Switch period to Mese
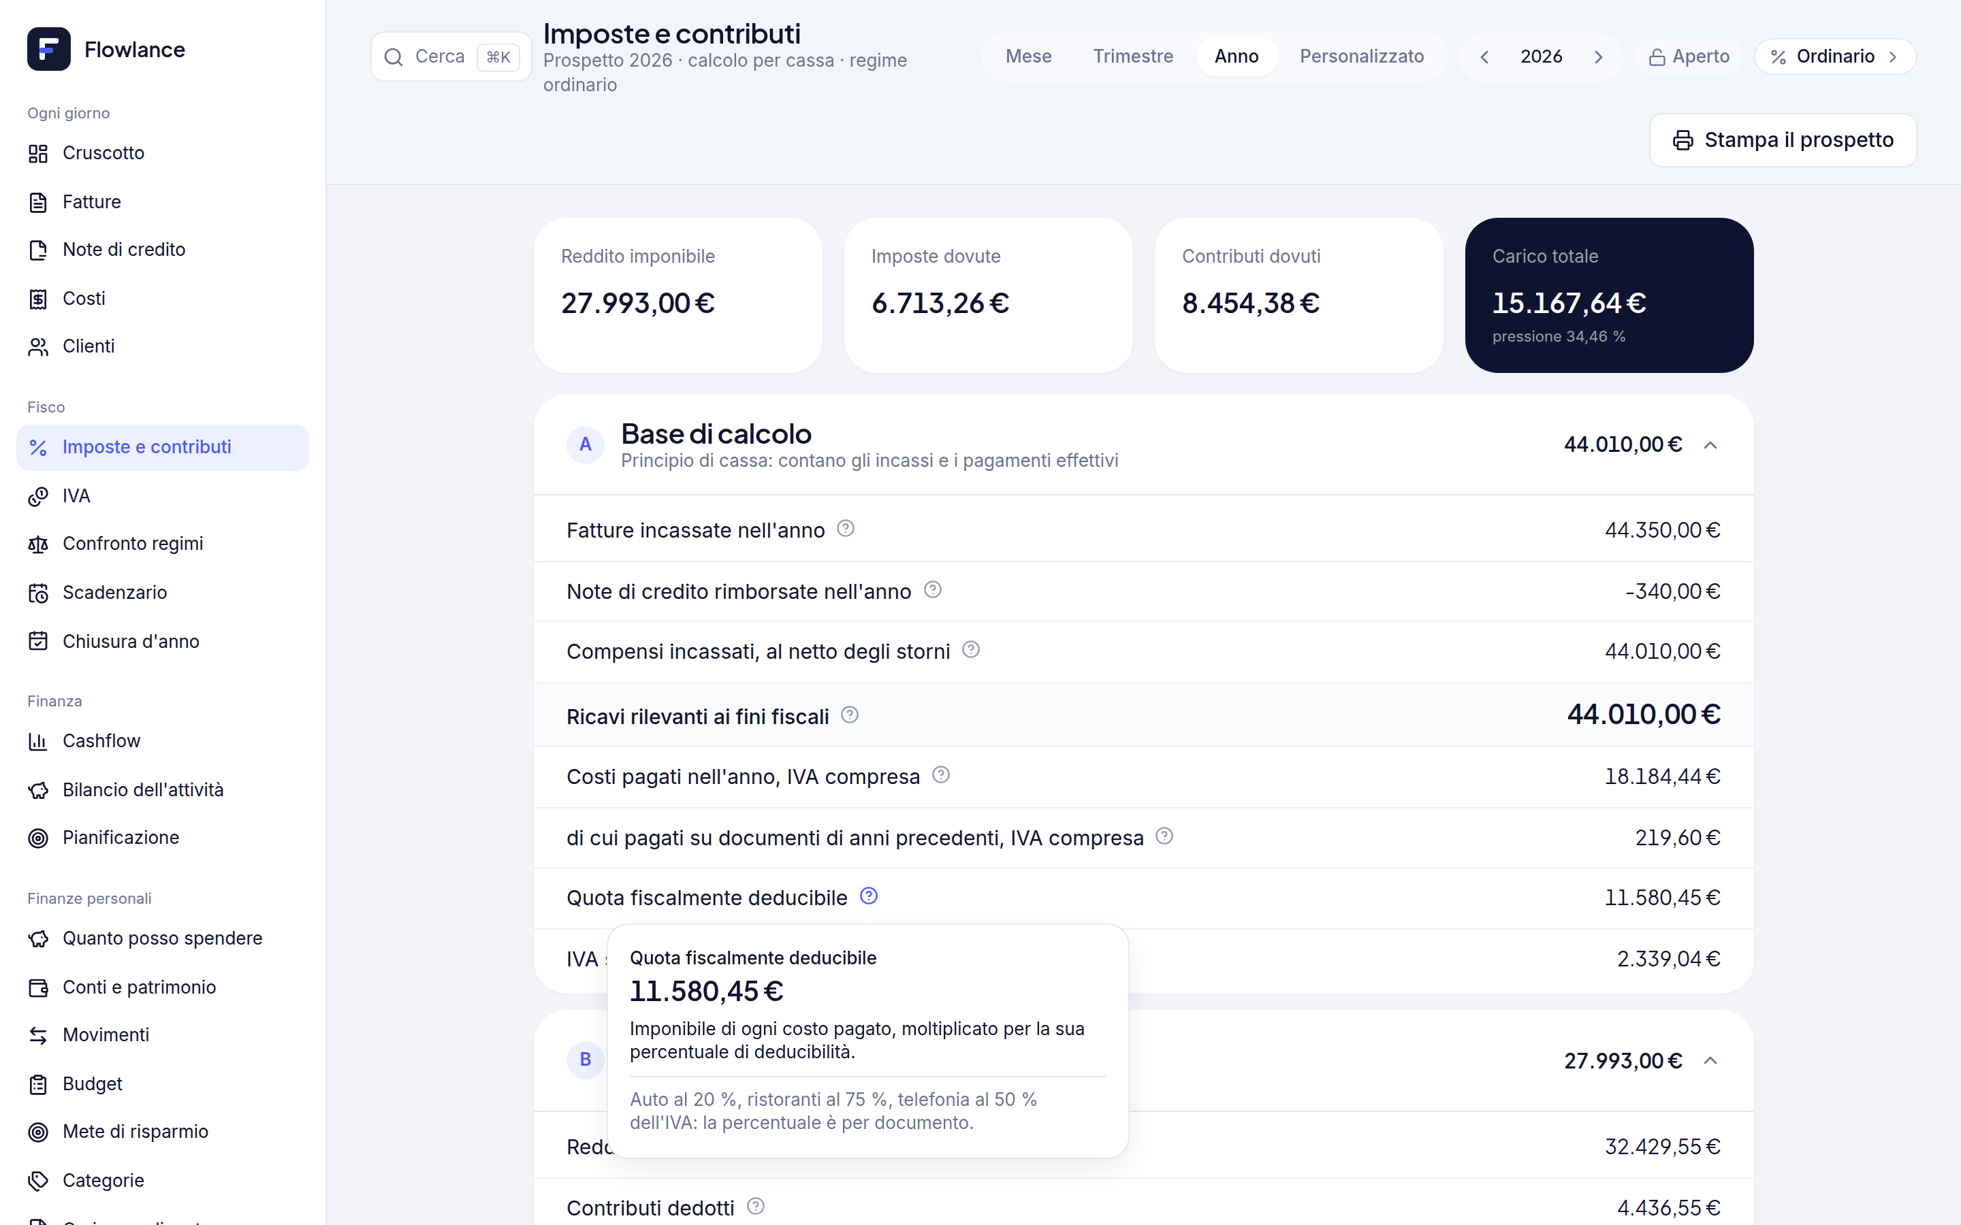This screenshot has width=1961, height=1225. point(1028,56)
